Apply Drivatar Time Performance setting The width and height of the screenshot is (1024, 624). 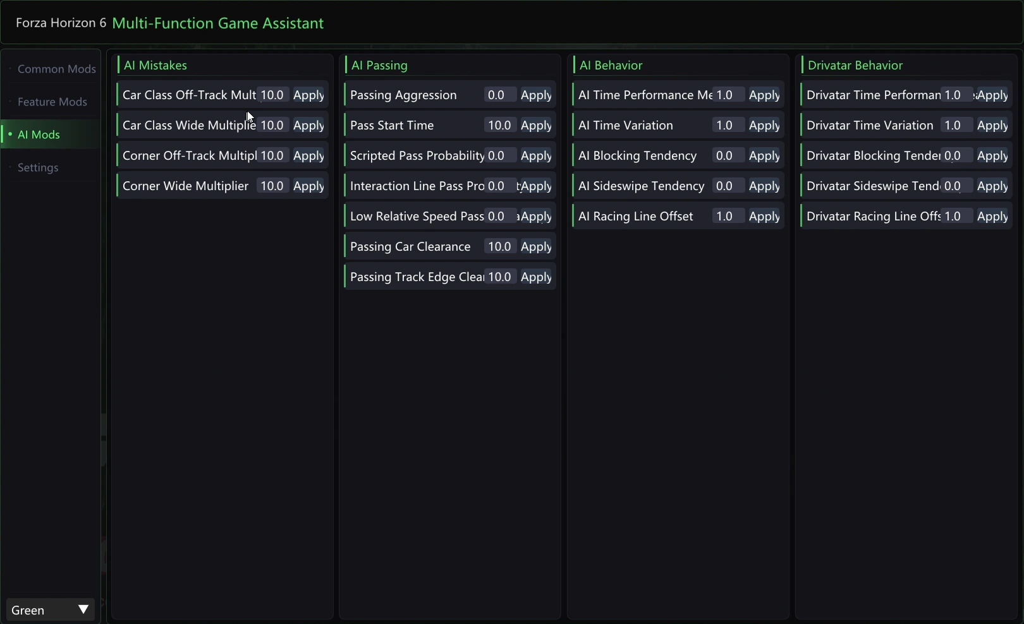tap(992, 95)
